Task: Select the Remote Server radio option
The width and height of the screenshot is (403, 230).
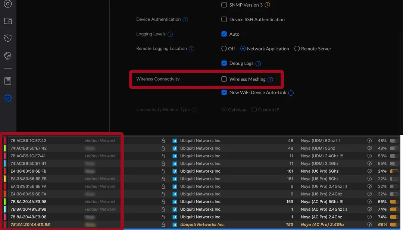Action: pyautogui.click(x=297, y=49)
